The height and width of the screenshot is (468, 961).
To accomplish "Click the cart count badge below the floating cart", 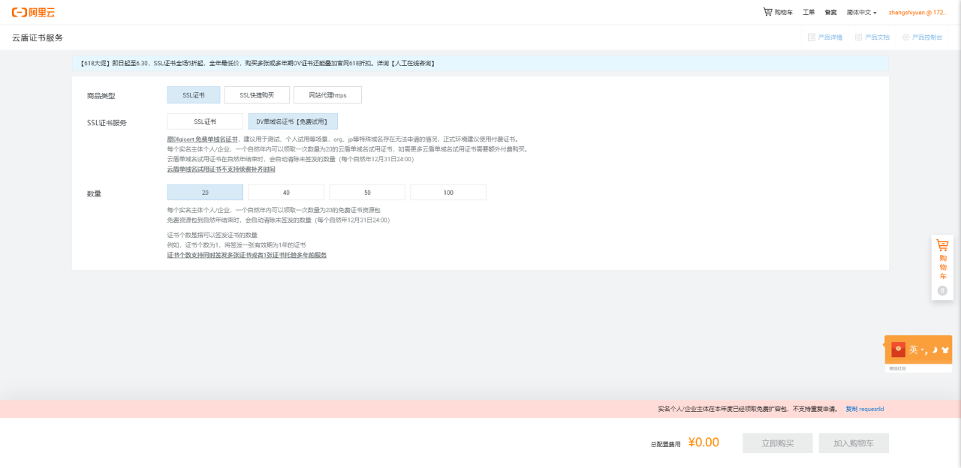I will point(942,290).
